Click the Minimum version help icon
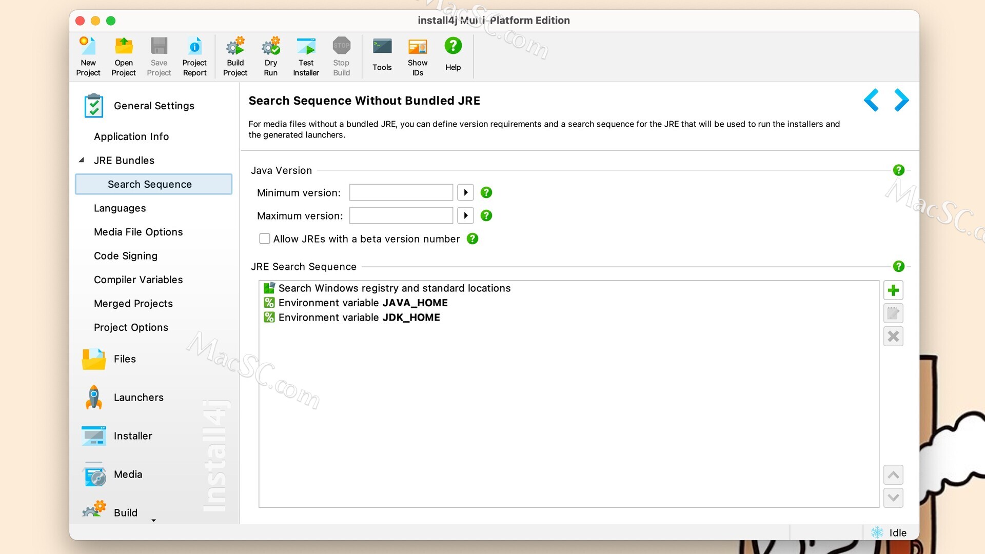This screenshot has height=554, width=985. click(486, 192)
